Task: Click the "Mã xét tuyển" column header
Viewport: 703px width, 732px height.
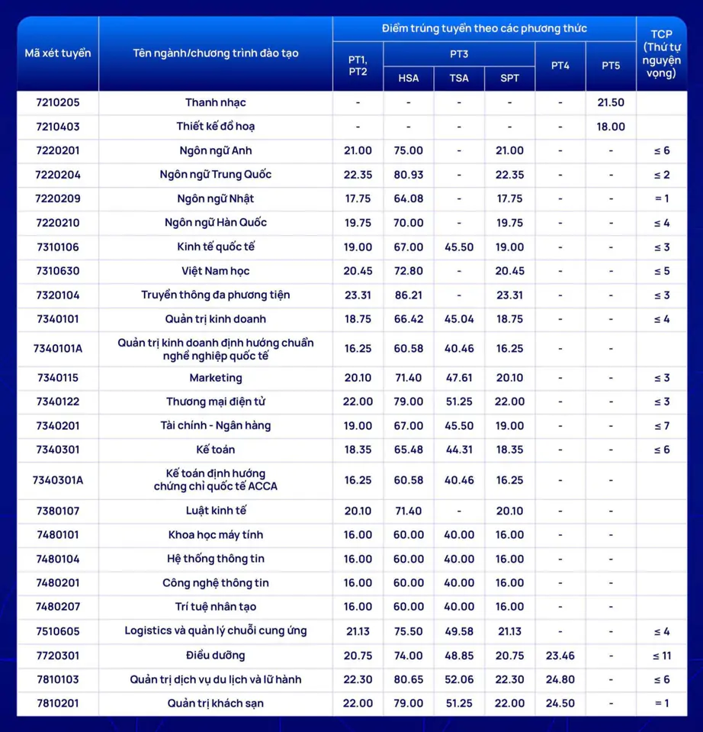Action: click(x=58, y=53)
